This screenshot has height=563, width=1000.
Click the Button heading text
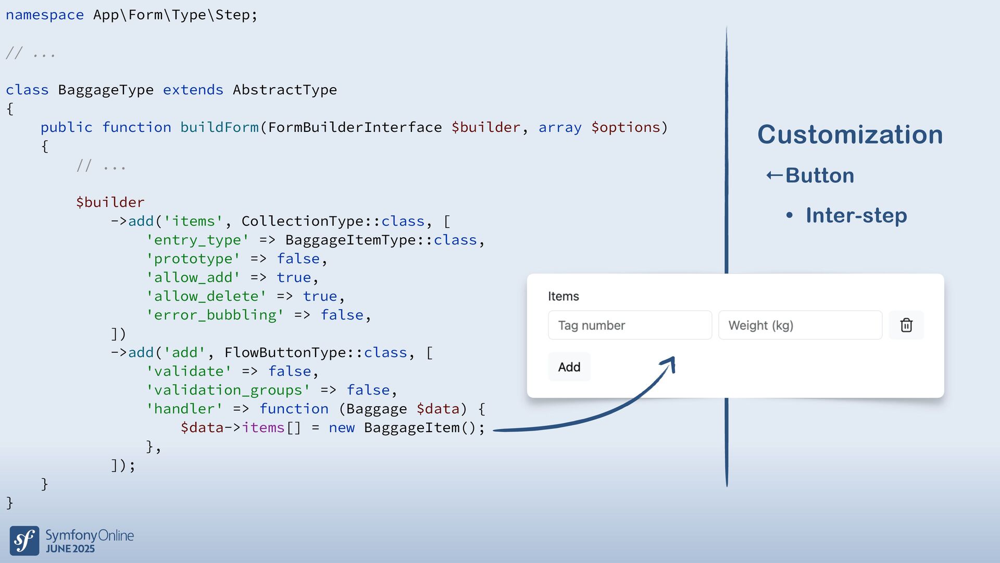click(x=820, y=176)
